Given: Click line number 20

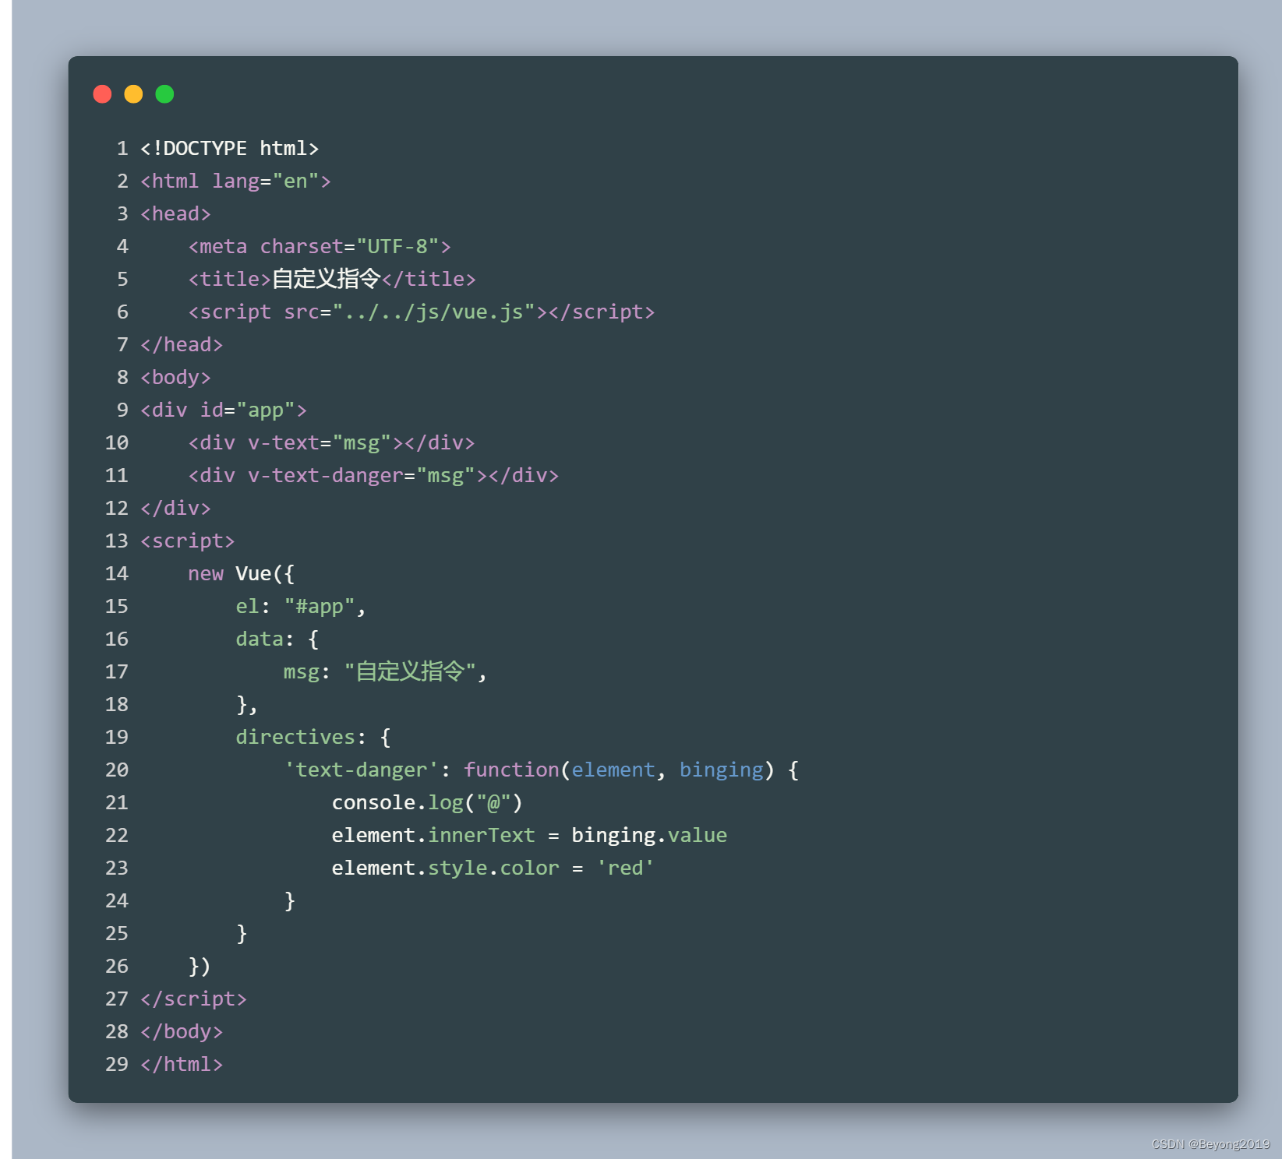Looking at the screenshot, I should [117, 770].
